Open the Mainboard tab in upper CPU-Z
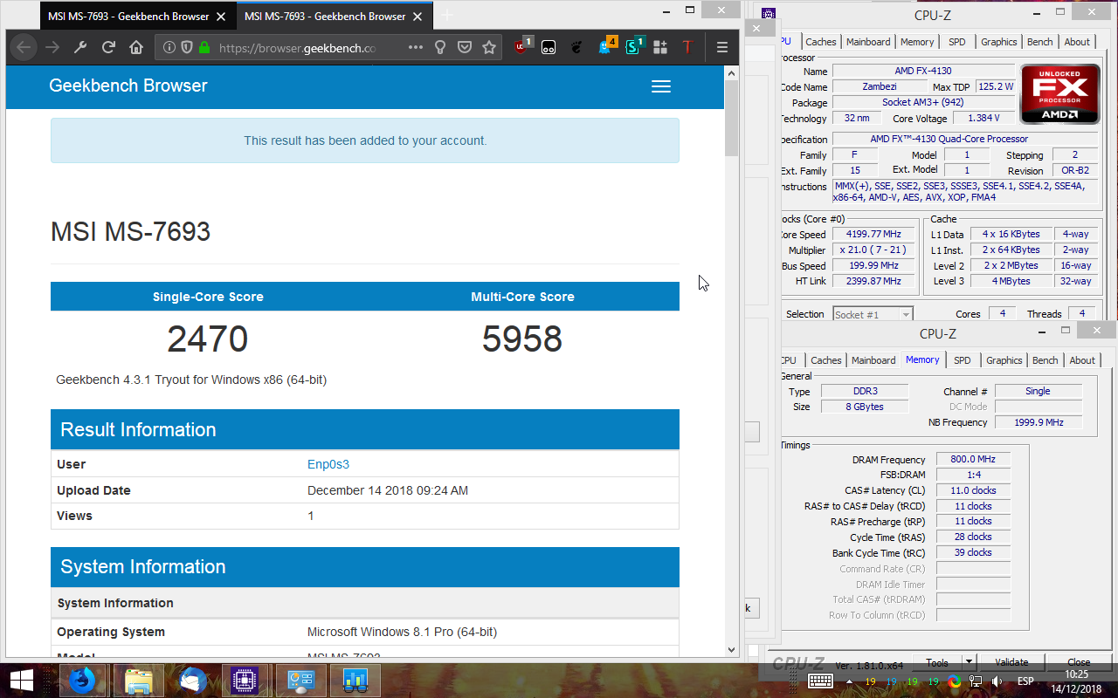This screenshot has width=1118, height=698. pos(868,42)
